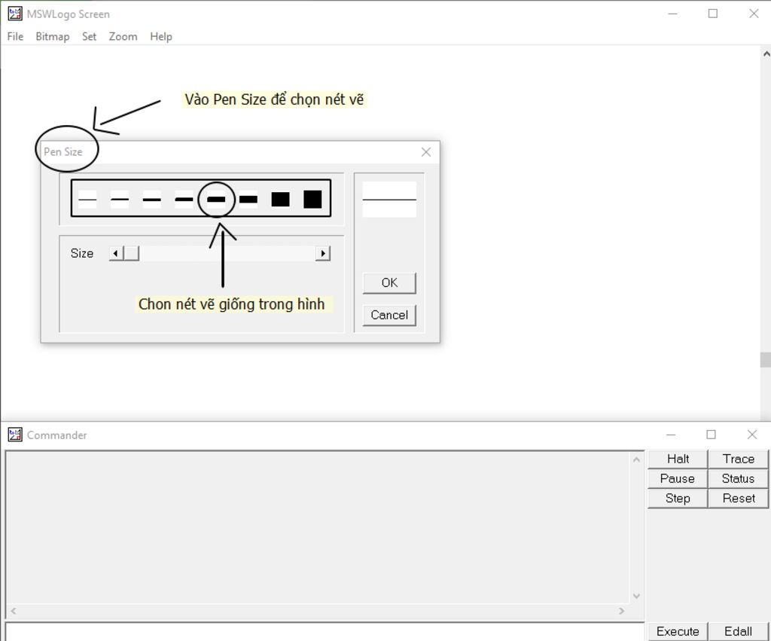Click the Commander history scroll up arrow
The image size is (771, 641).
pos(636,459)
